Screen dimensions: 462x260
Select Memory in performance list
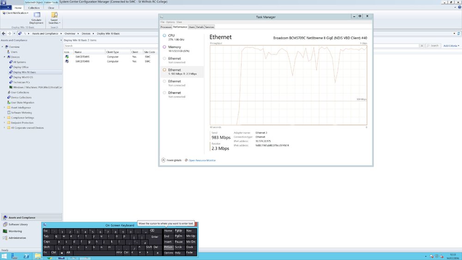182,49
